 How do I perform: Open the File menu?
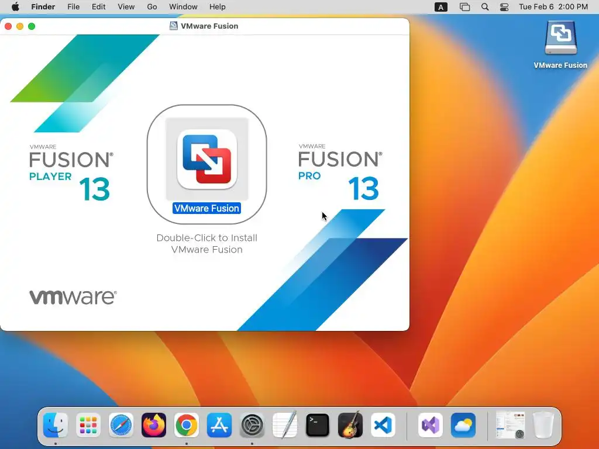(x=73, y=7)
